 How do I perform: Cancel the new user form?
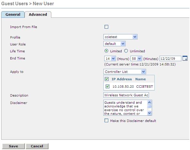coord(37,146)
